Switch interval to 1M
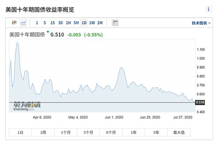218x143 pixels. tap(100, 23)
